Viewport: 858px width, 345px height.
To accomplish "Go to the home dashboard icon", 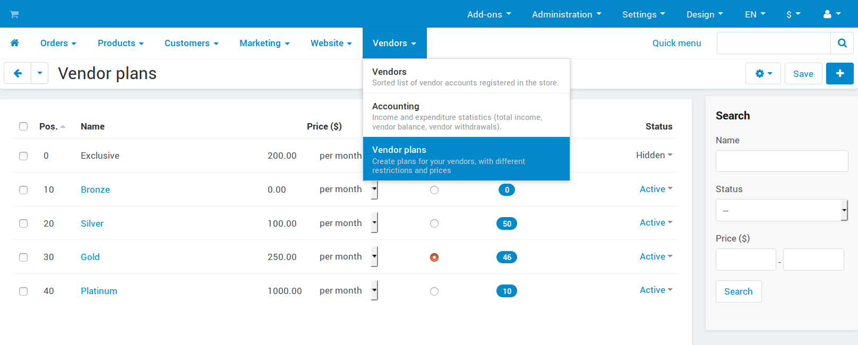I will click(x=15, y=43).
